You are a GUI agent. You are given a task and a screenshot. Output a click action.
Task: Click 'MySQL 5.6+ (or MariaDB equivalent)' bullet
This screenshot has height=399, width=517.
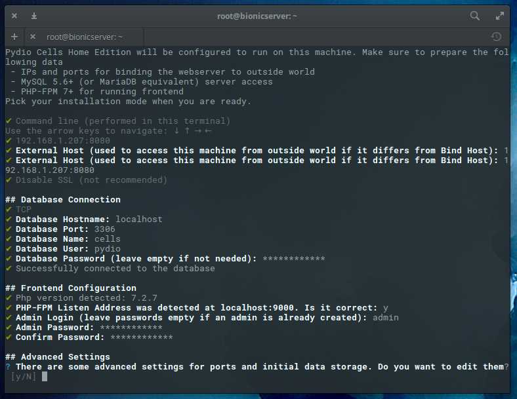[142, 82]
